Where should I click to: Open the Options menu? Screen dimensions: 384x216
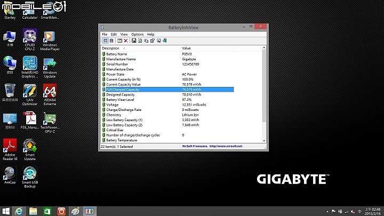(138, 34)
